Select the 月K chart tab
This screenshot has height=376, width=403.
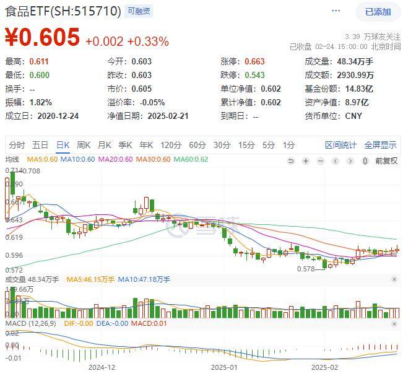coord(105,145)
